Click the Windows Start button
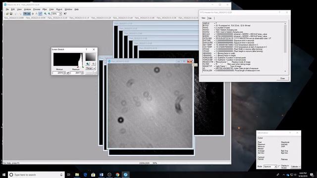 click(4, 175)
